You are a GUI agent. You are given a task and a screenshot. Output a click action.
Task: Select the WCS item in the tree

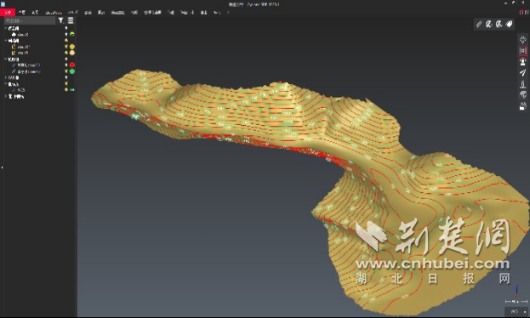pyautogui.click(x=21, y=90)
